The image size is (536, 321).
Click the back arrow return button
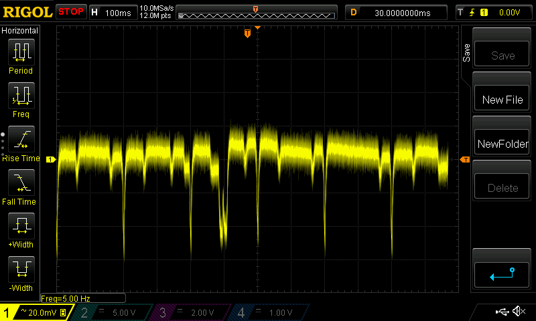coord(502,274)
